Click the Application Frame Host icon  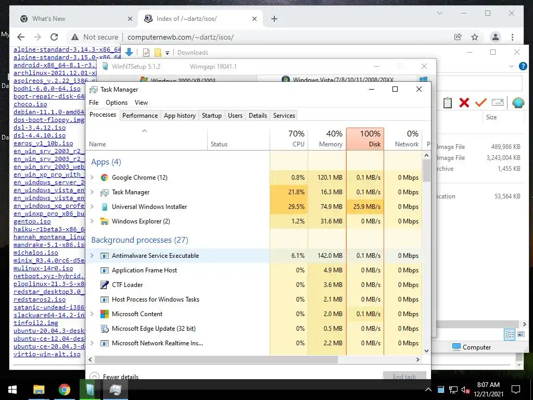(x=104, y=270)
